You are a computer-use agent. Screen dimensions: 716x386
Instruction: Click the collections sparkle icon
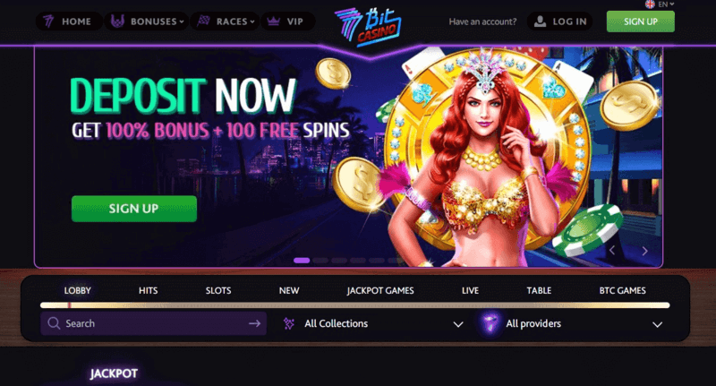(x=288, y=323)
